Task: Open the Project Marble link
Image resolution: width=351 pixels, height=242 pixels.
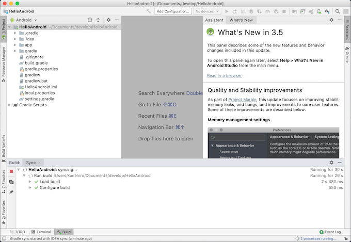Action: pos(242,100)
